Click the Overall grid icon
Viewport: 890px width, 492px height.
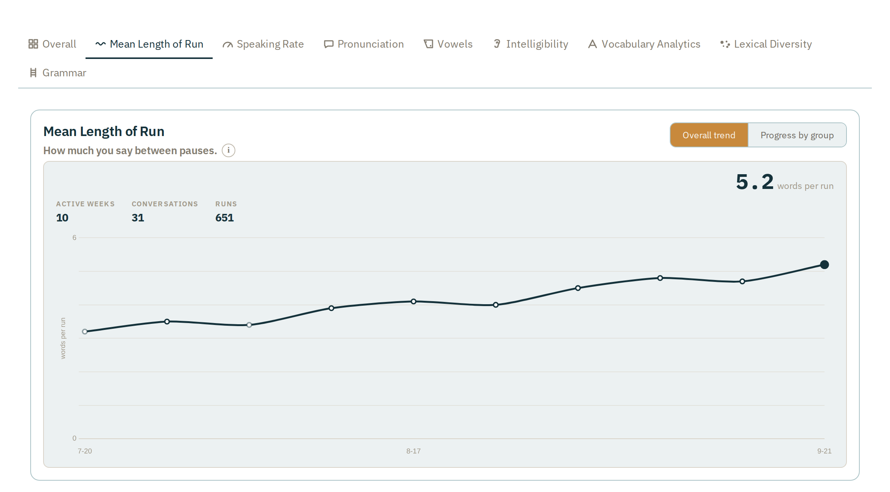tap(33, 44)
